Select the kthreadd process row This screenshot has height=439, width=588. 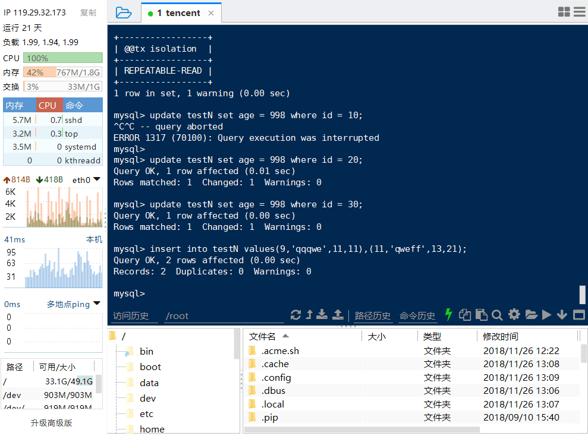pos(53,160)
